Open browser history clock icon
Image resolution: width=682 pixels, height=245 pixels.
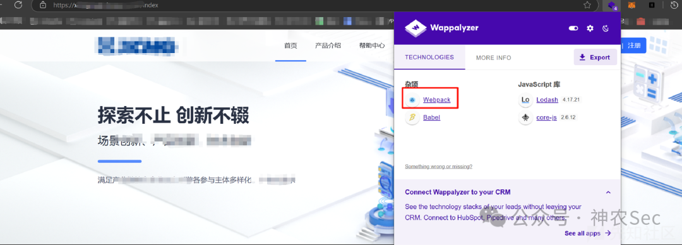(674, 5)
